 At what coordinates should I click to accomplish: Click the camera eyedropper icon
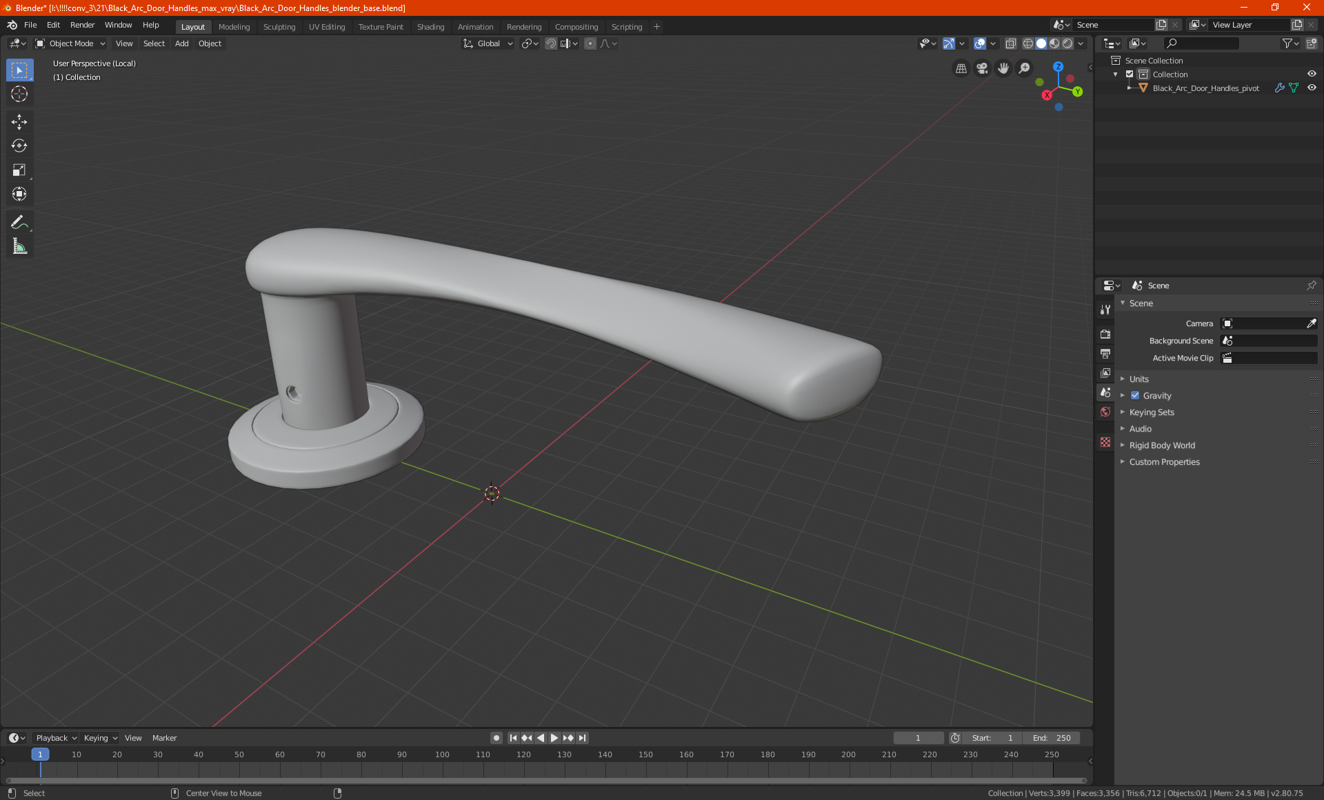pos(1311,323)
